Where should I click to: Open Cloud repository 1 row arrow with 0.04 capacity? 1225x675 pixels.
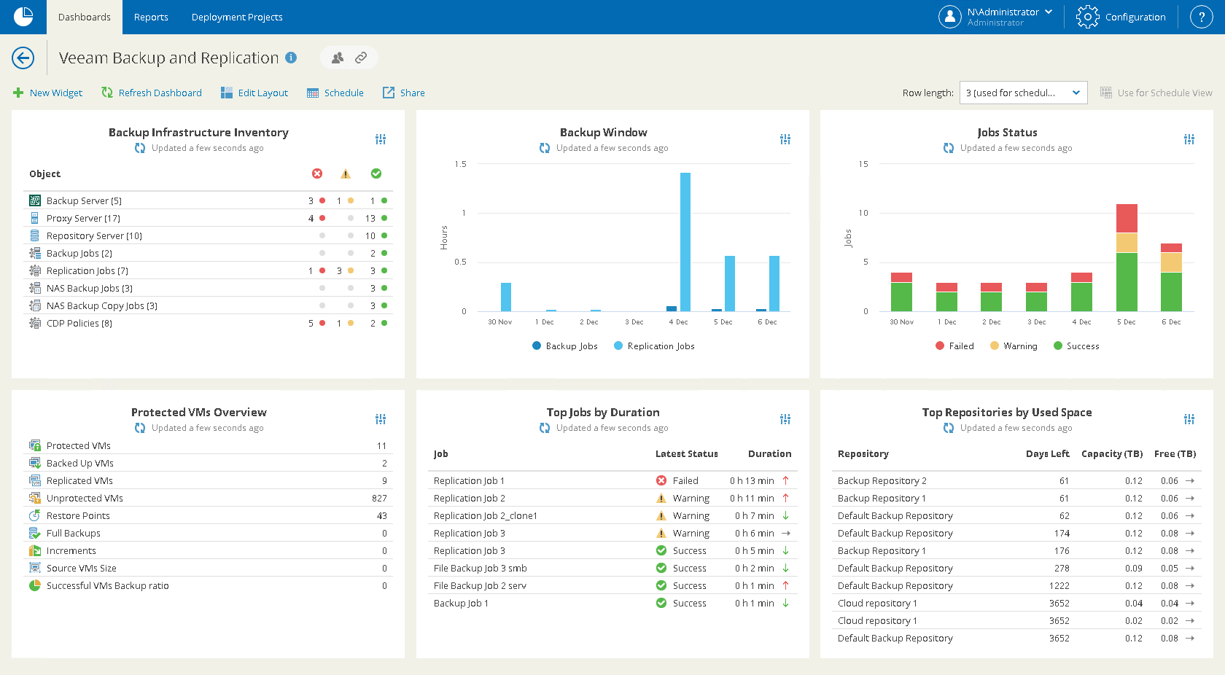point(1189,604)
